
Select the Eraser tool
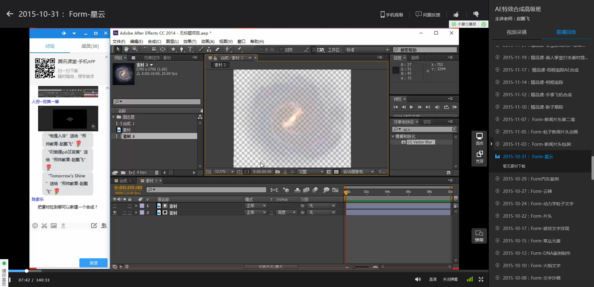tap(217, 50)
